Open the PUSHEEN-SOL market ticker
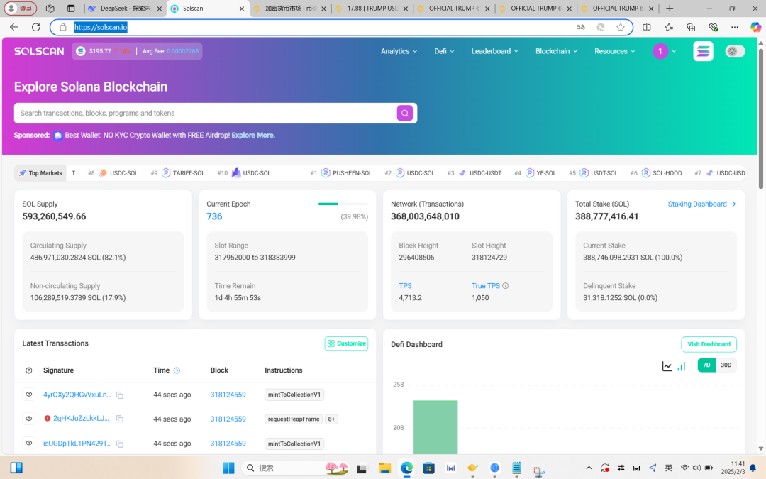 coord(347,173)
